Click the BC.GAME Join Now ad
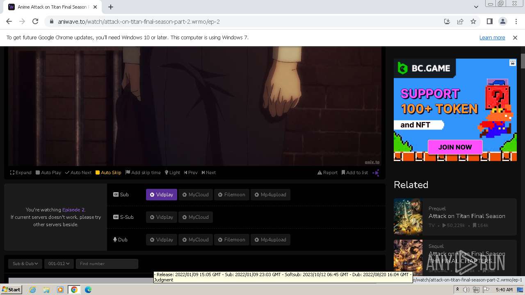Viewport: 525px width, 295px height. click(455, 147)
